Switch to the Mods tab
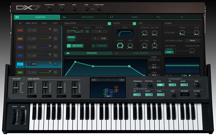Viewport: 216px width, 135px height. [131, 17]
